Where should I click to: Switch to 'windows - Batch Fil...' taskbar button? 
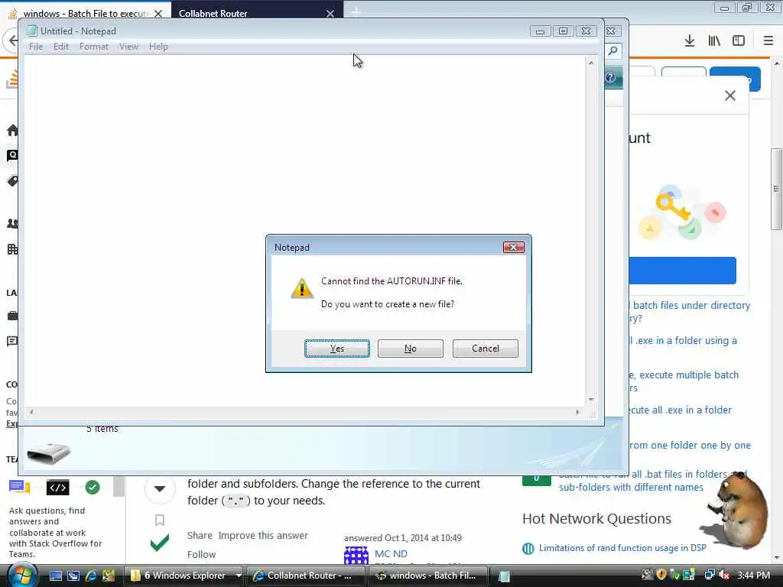click(x=428, y=576)
